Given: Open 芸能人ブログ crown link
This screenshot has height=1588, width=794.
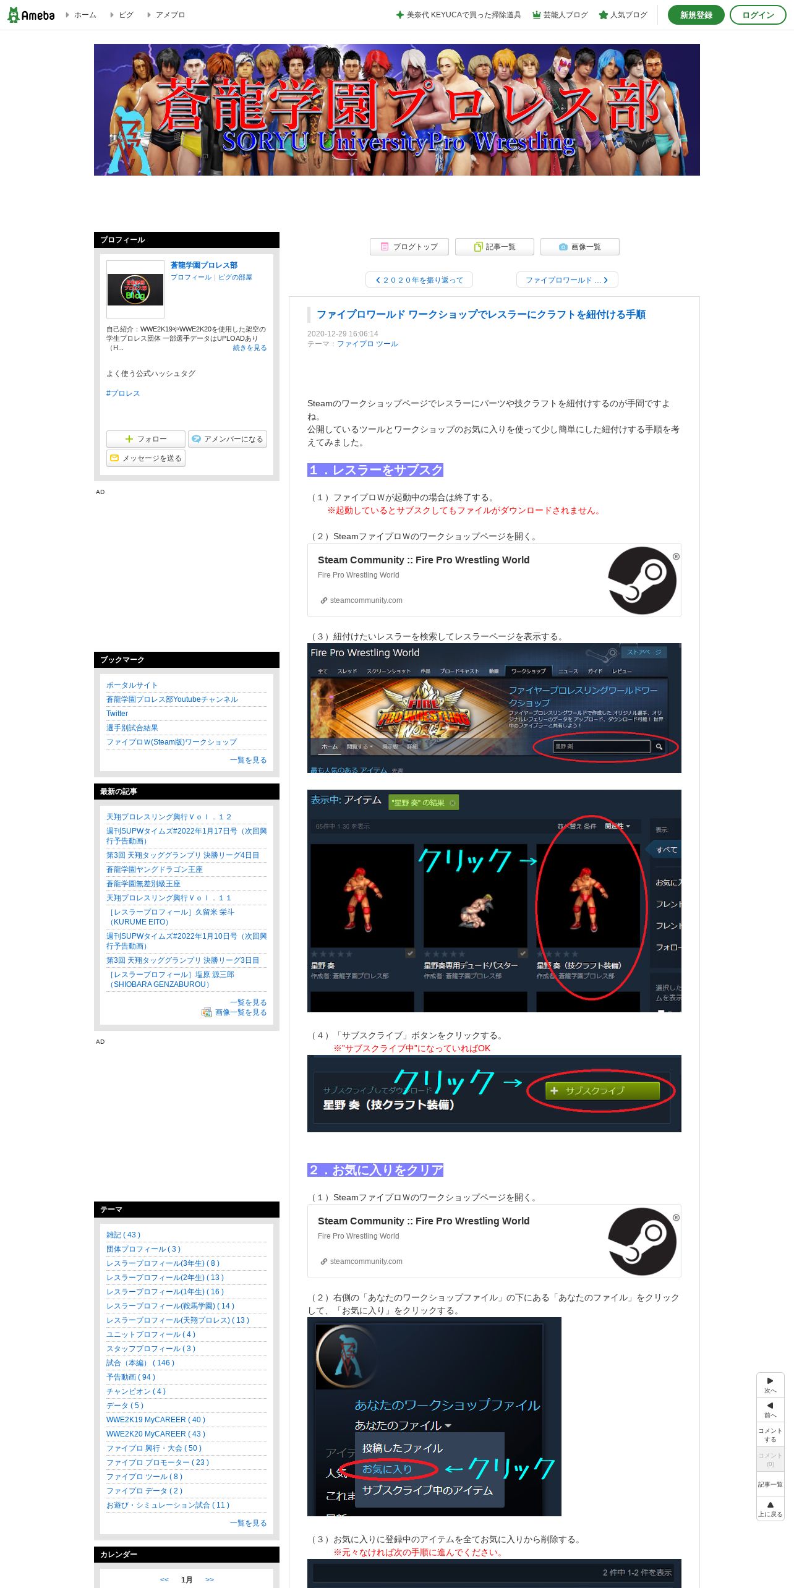Looking at the screenshot, I should click(560, 15).
